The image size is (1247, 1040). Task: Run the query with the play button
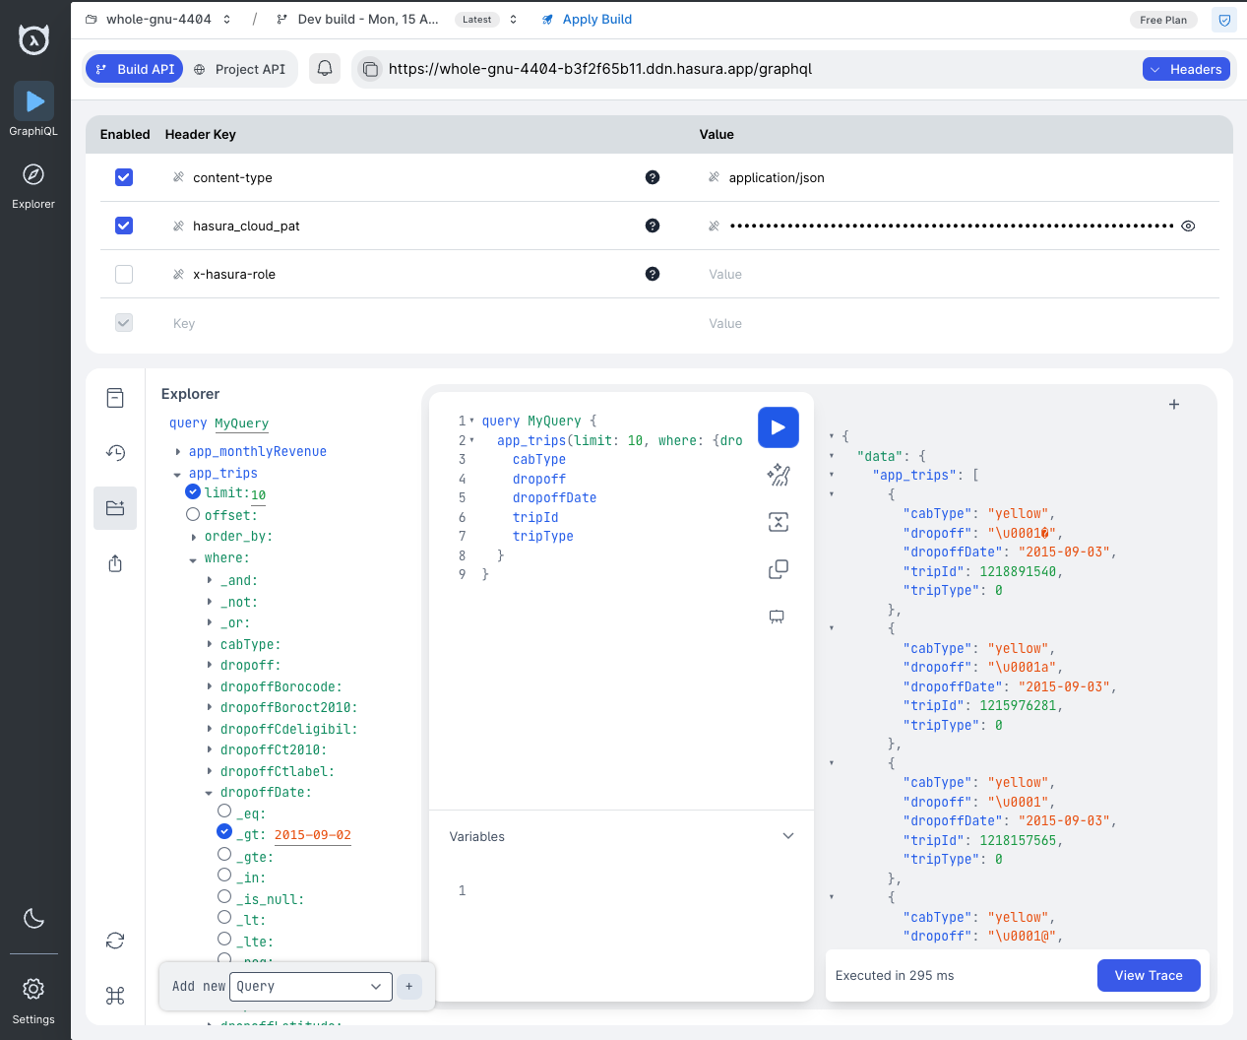coord(779,427)
